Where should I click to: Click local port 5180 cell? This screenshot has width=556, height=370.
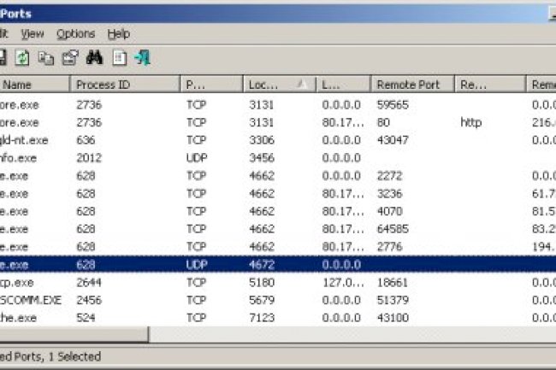tap(262, 283)
